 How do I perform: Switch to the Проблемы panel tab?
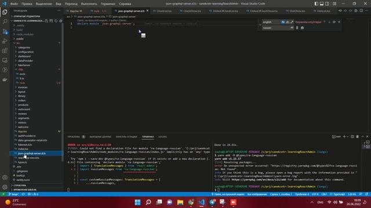click(76, 137)
